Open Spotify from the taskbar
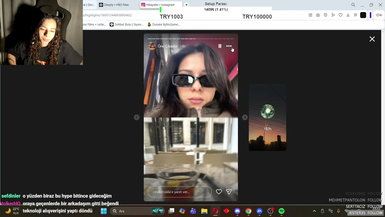 click(x=282, y=211)
